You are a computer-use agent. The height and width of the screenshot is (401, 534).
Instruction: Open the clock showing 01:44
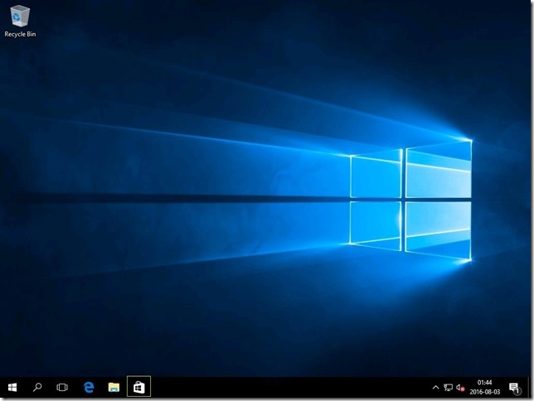tap(484, 387)
